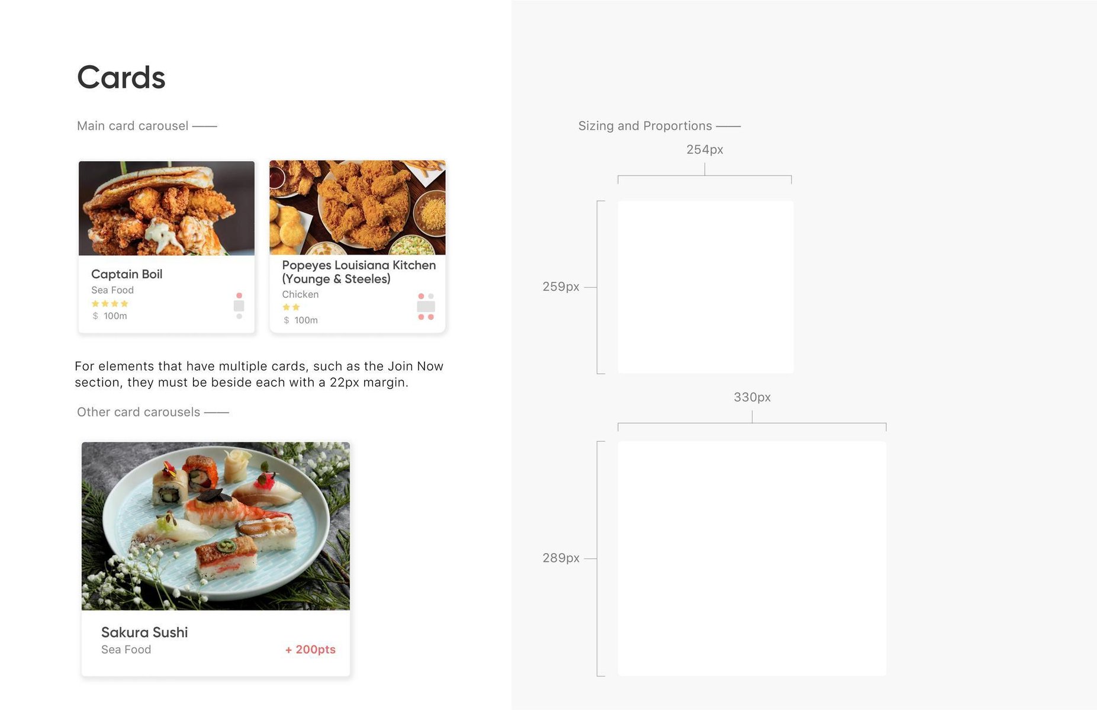Click the dollar sign on Popeyes card
This screenshot has height=710, width=1097.
[x=287, y=320]
